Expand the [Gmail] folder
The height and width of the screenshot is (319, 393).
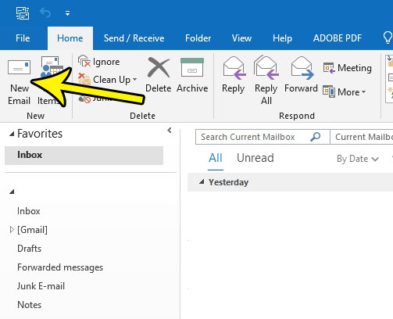coord(12,230)
